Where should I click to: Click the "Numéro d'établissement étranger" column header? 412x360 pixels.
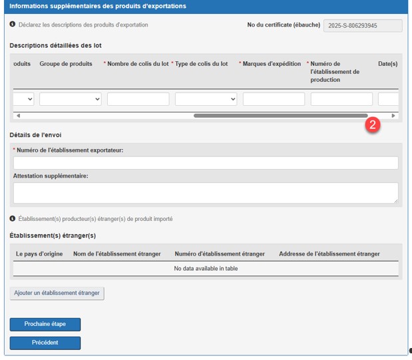pyautogui.click(x=220, y=254)
